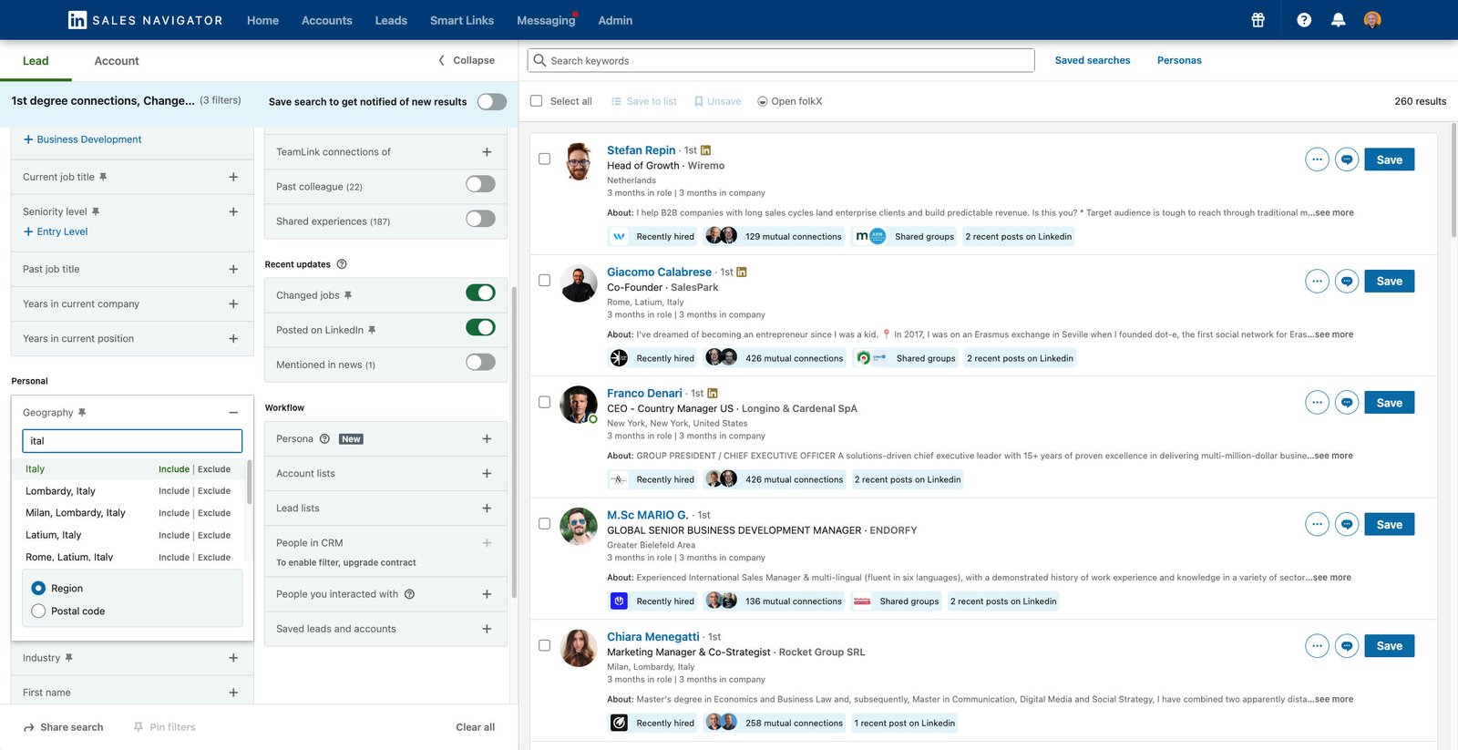The height and width of the screenshot is (750, 1458).
Task: Open more actions for Giacomo Calabrese
Action: pyautogui.click(x=1317, y=281)
